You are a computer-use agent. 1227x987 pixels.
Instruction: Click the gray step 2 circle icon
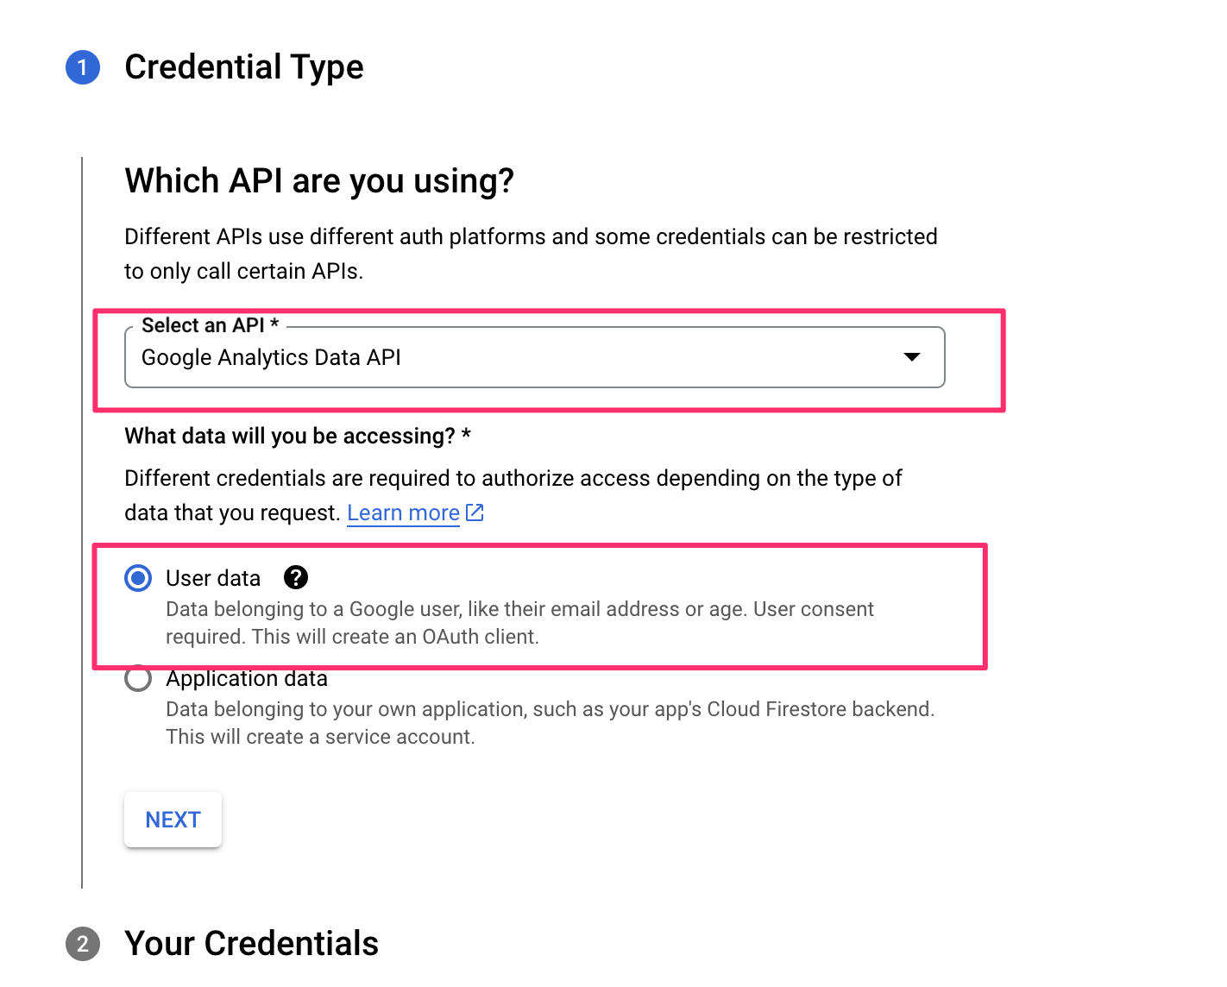[83, 943]
